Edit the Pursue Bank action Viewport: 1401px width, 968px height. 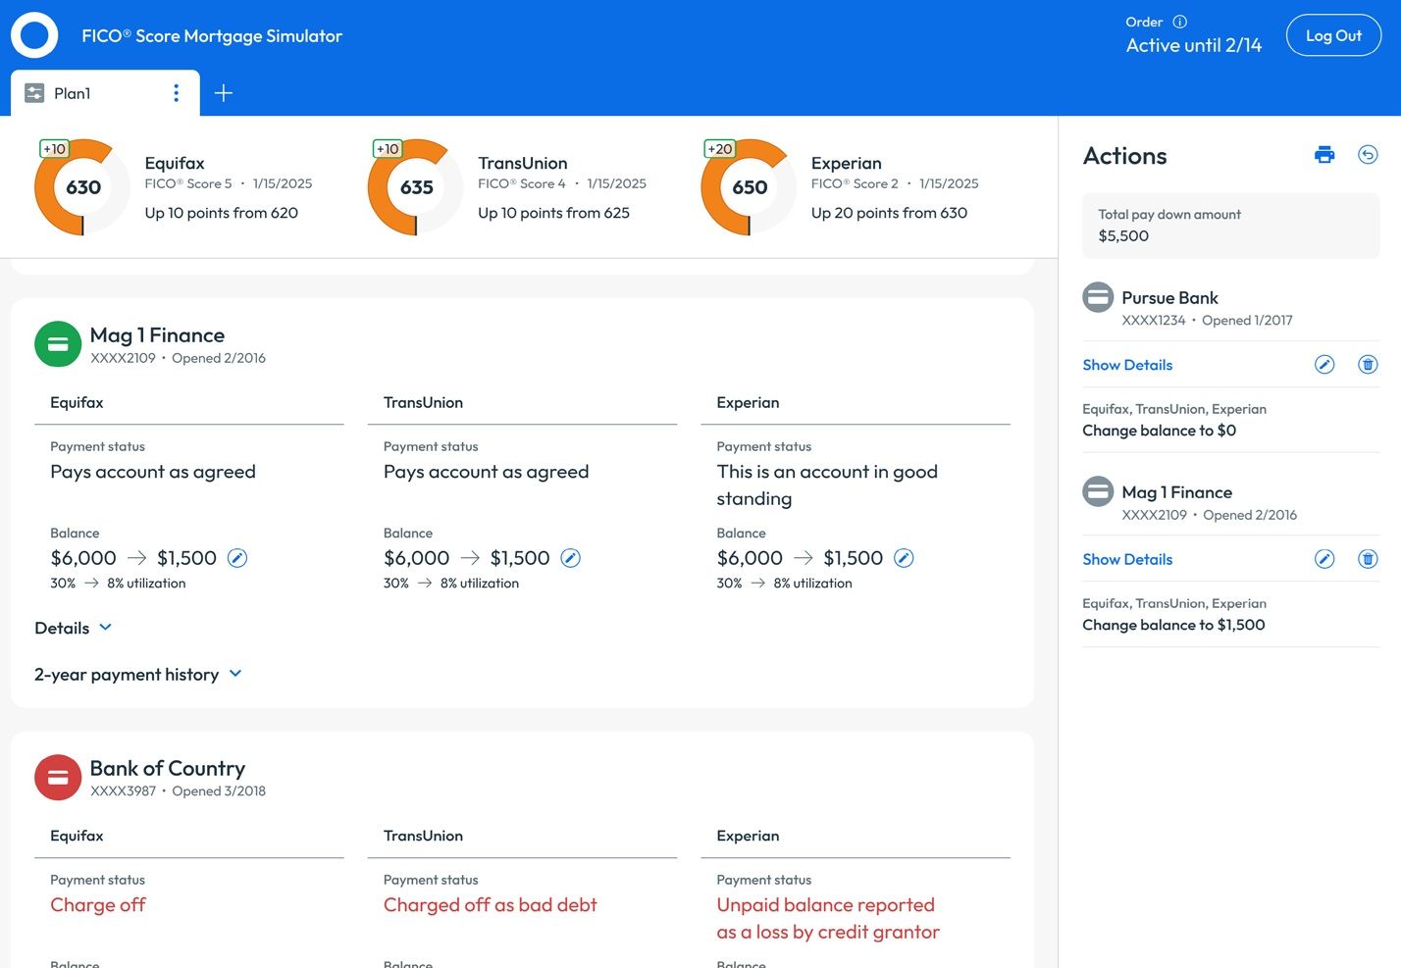(x=1324, y=365)
